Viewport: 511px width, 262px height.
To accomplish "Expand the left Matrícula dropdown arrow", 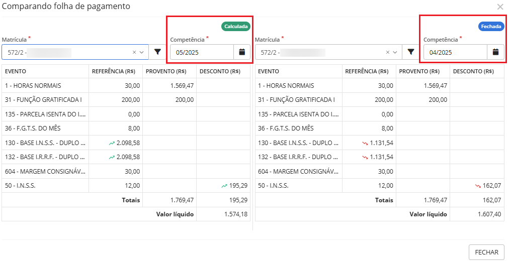I will coord(141,52).
